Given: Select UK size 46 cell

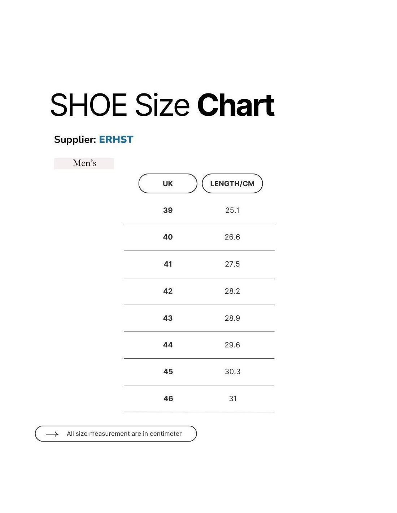Looking at the screenshot, I should (x=168, y=399).
